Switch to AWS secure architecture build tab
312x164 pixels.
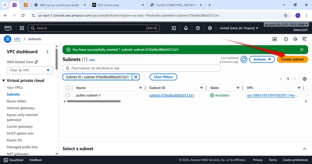tap(59, 5)
